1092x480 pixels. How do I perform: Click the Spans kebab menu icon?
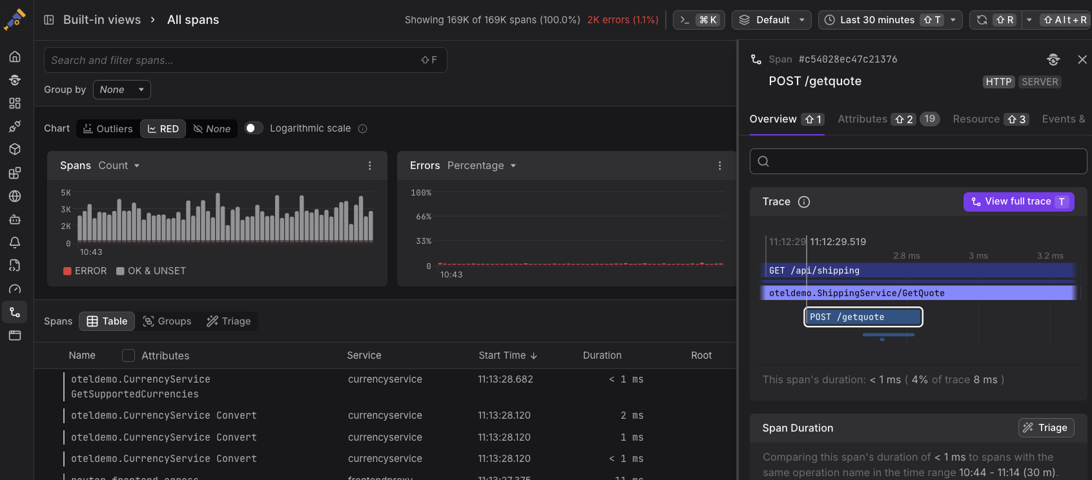pos(369,166)
